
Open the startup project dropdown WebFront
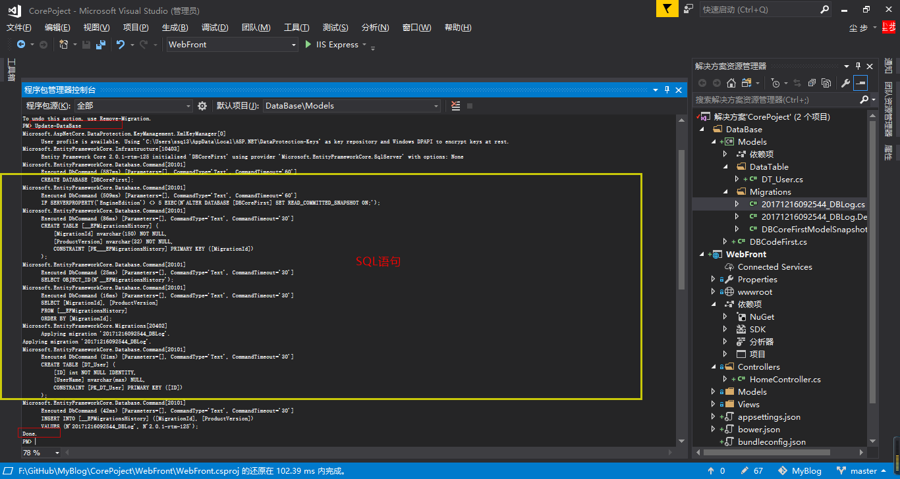232,44
